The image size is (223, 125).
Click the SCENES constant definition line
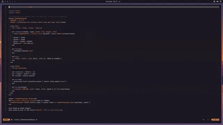coord(38,22)
